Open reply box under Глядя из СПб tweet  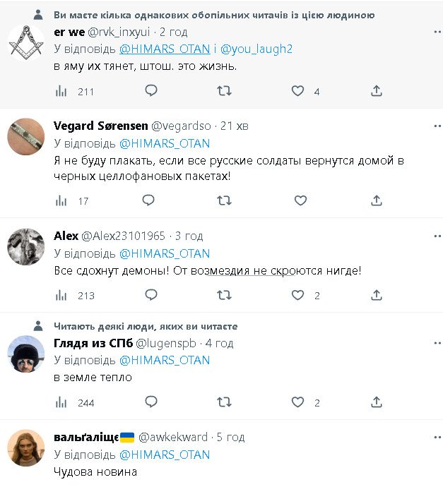click(150, 402)
